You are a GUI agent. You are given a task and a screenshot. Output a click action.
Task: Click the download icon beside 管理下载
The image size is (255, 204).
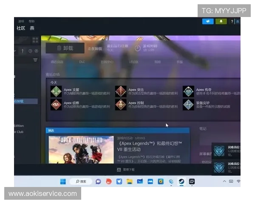click(119, 170)
